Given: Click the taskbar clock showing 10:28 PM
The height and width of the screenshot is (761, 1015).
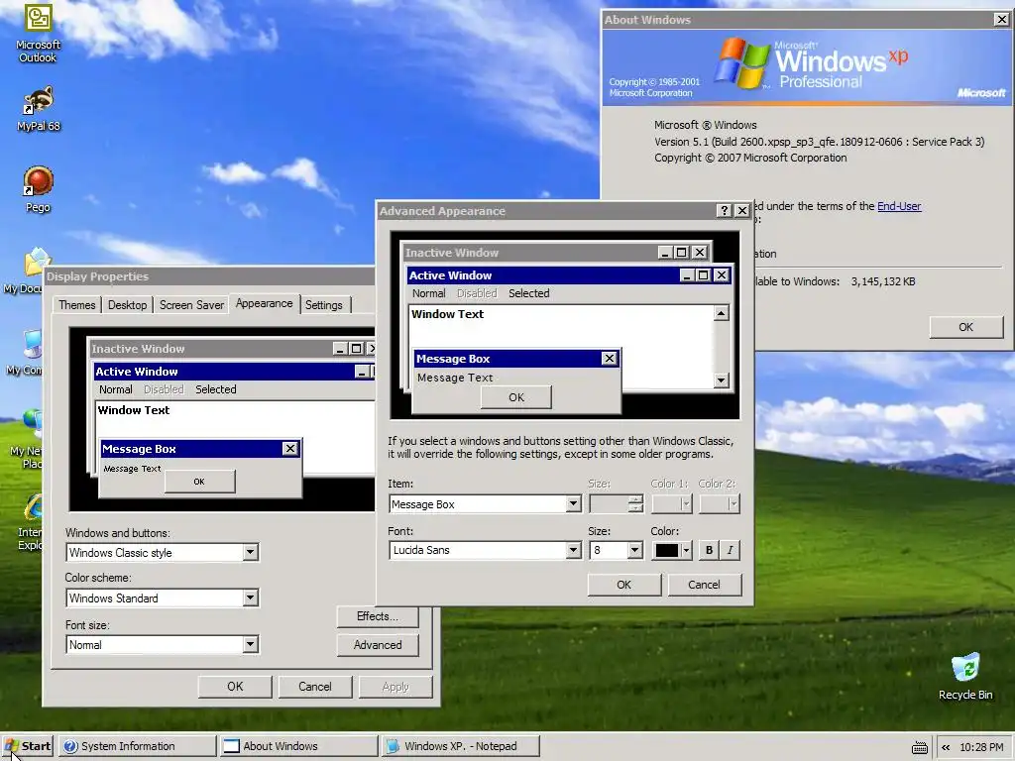Looking at the screenshot, I should click(x=981, y=747).
